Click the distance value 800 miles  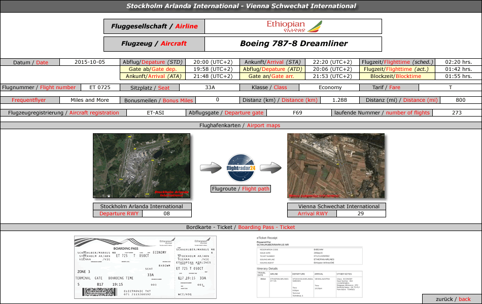(461, 100)
